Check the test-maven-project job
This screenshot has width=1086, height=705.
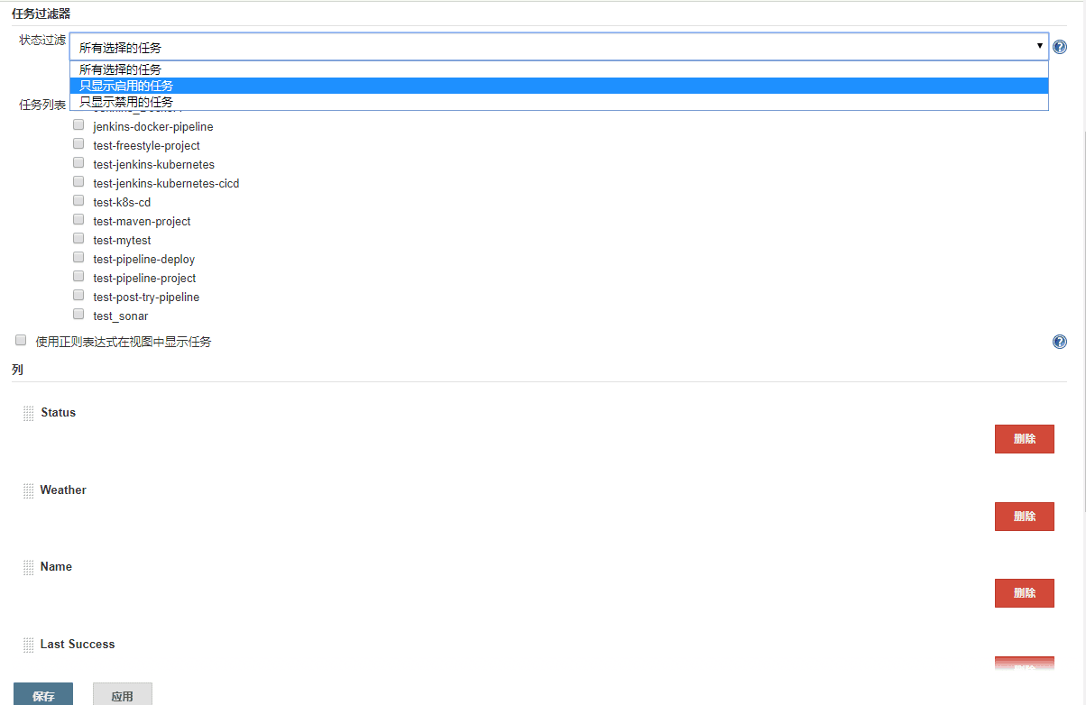tap(78, 220)
